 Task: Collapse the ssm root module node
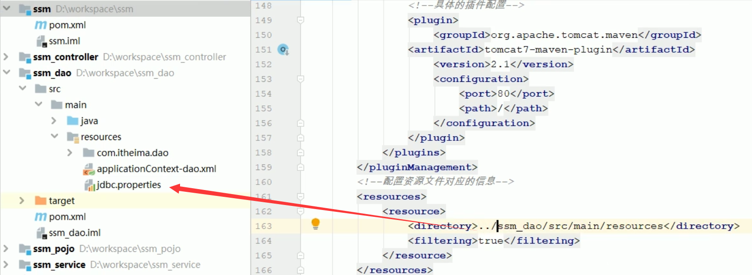[6, 9]
